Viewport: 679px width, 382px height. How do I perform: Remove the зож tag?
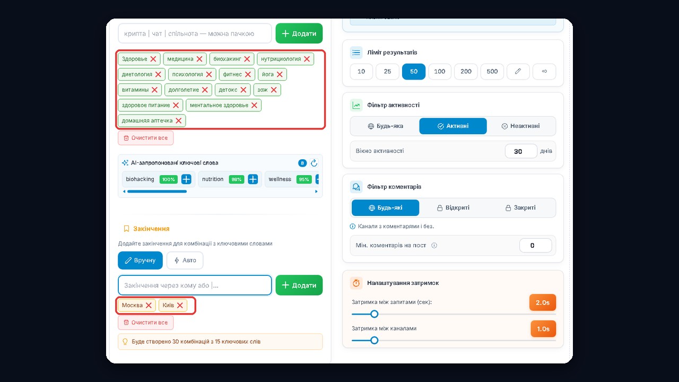pos(274,90)
